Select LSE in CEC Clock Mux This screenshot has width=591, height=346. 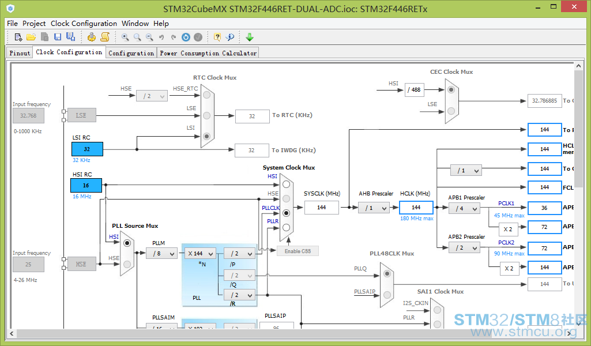(451, 111)
